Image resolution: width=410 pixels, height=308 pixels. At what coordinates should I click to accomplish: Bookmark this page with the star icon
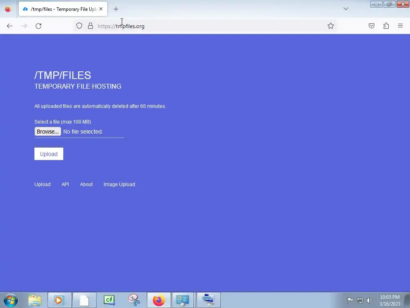click(x=330, y=26)
